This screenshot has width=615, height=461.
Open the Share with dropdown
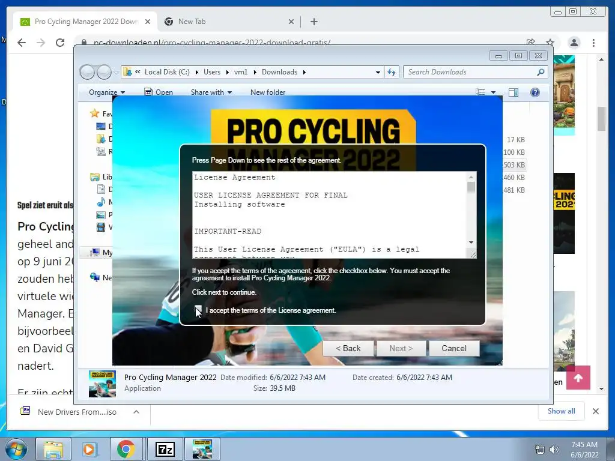tap(211, 92)
